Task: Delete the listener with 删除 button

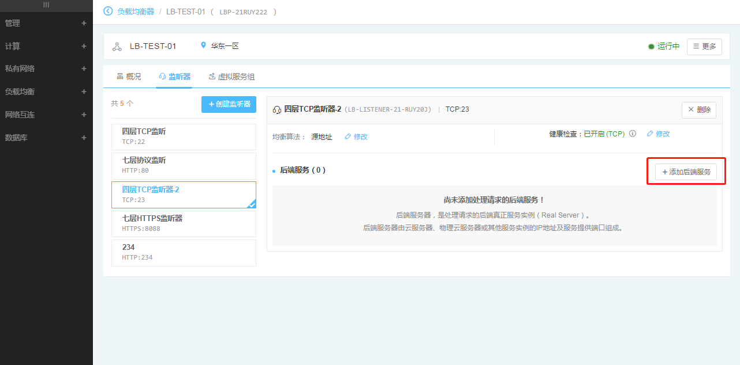Action: 699,109
